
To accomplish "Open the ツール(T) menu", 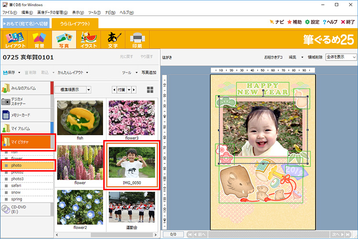I will tap(94, 11).
